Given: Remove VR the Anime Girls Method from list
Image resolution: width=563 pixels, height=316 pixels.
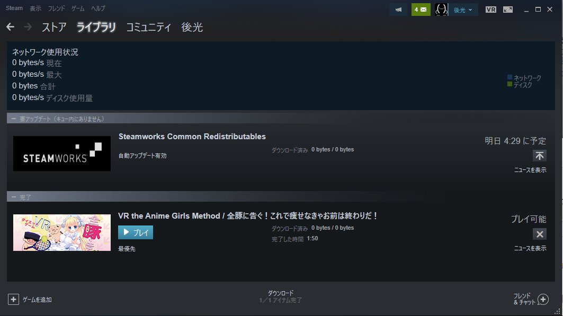Looking at the screenshot, I should [x=539, y=234].
